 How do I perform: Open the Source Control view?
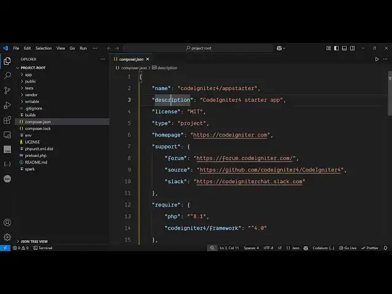click(7, 90)
